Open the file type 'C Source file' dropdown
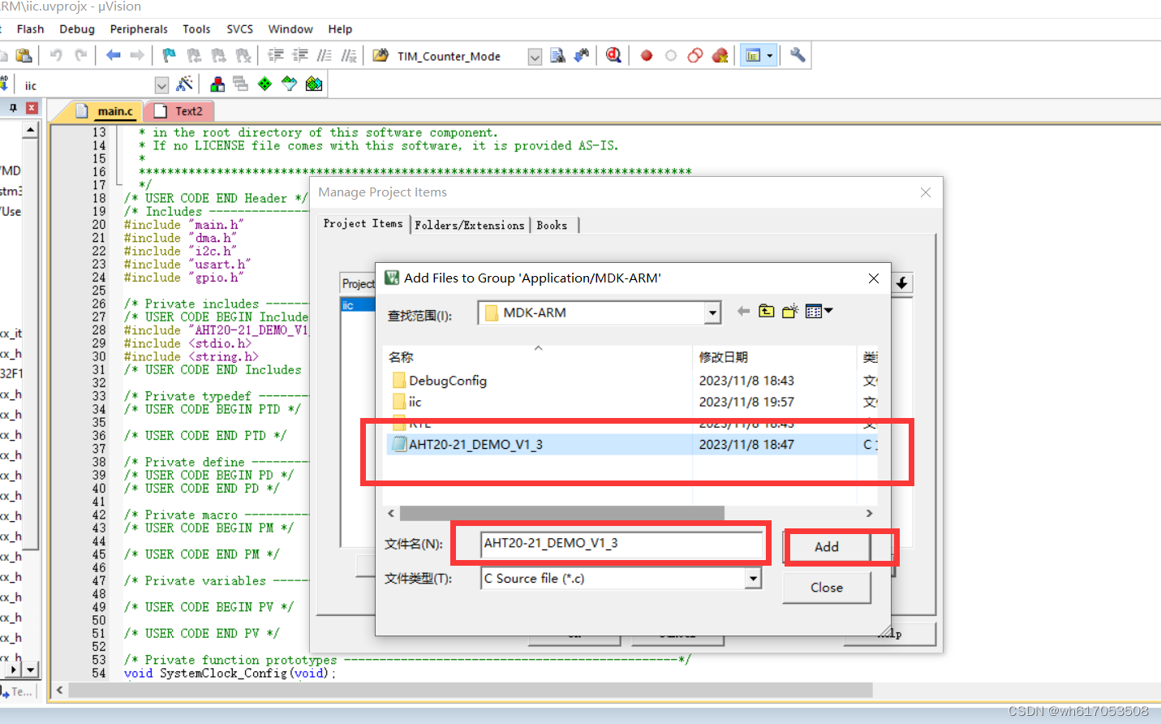This screenshot has height=724, width=1161. (754, 578)
